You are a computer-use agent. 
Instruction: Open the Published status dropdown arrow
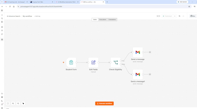pos(175,16)
